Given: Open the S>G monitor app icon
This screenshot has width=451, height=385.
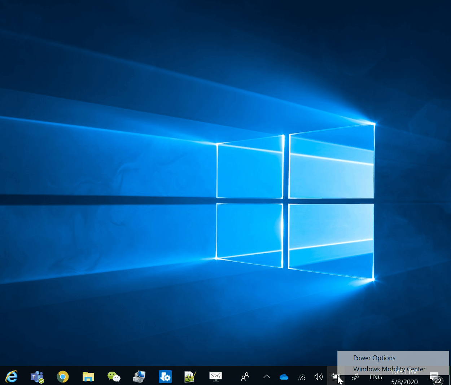Looking at the screenshot, I should click(x=216, y=377).
